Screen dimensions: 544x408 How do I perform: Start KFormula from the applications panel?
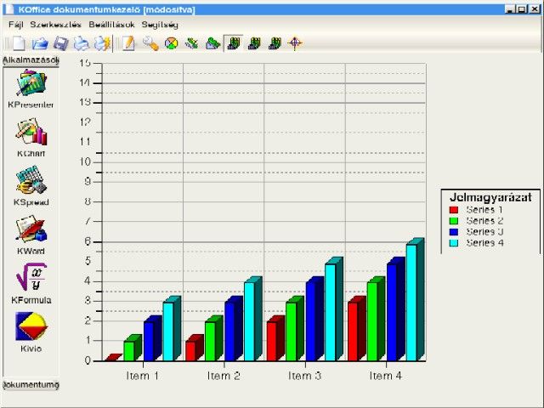31,278
